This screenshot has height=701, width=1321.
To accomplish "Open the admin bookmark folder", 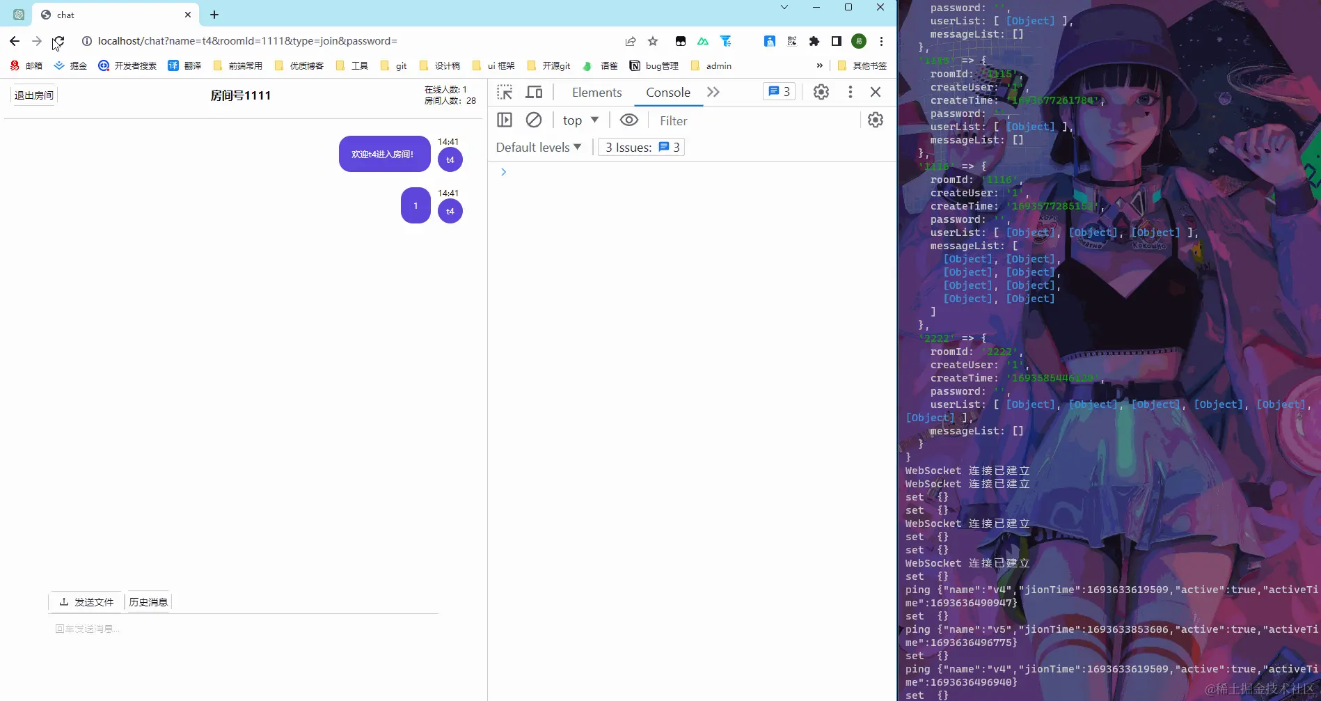I will pos(711,65).
